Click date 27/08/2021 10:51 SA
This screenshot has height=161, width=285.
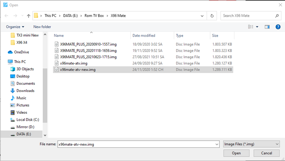[x=148, y=57]
